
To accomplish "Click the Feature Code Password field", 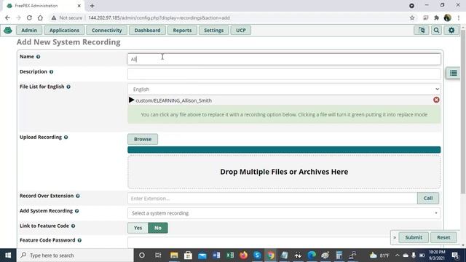I will click(259, 242).
